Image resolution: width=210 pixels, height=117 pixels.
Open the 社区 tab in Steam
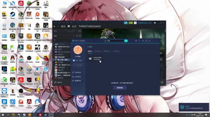(x=74, y=26)
